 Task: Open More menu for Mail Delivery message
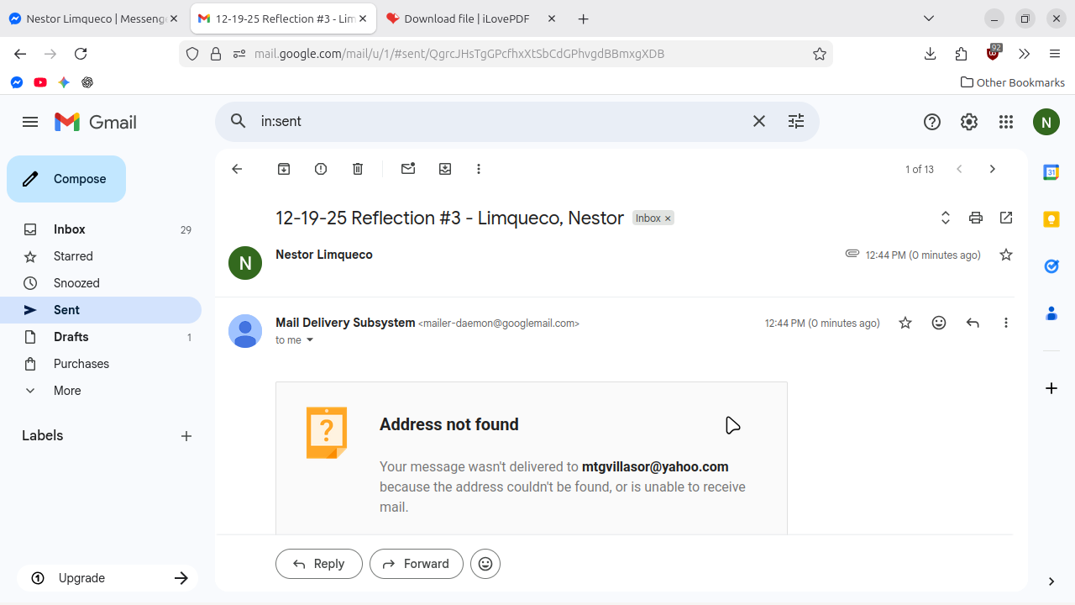[1006, 323]
